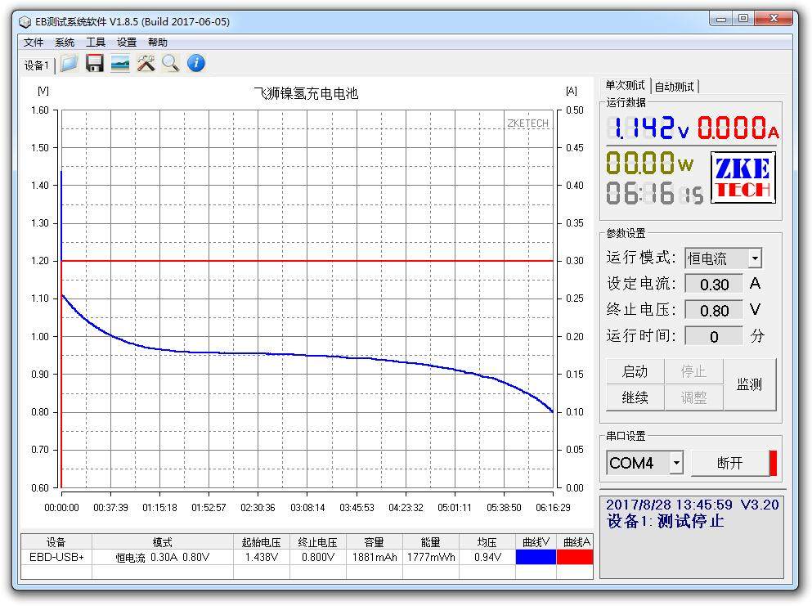
Task: Expand the 运行模式 dropdown
Action: (x=754, y=258)
